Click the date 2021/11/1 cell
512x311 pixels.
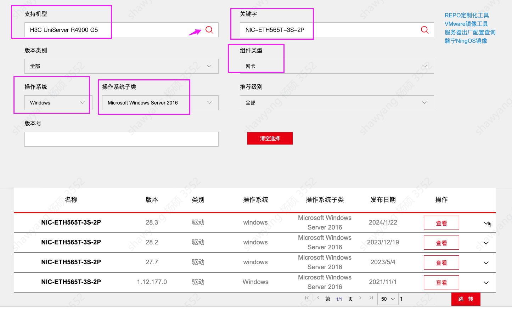[383, 282]
